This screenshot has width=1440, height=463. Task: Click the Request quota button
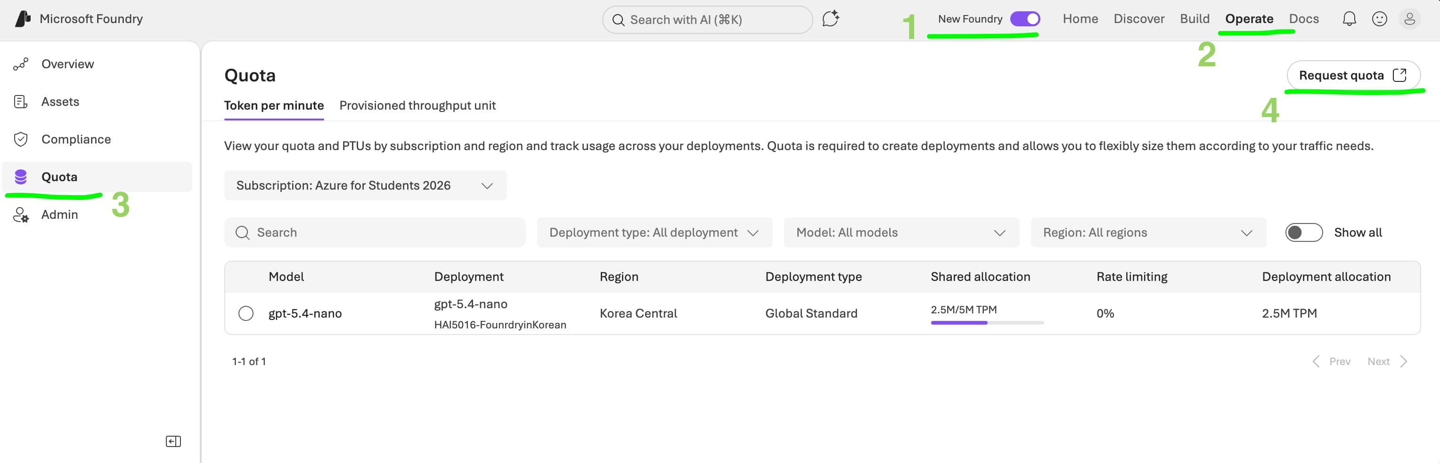pyautogui.click(x=1352, y=75)
